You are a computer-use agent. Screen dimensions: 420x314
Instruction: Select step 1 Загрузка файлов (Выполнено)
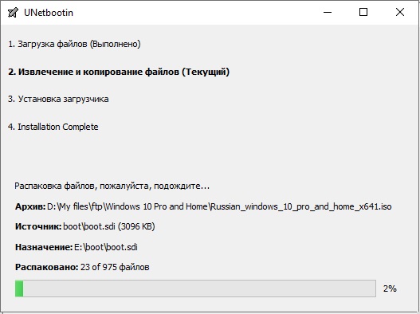pyautogui.click(x=74, y=44)
